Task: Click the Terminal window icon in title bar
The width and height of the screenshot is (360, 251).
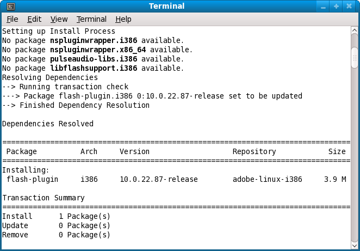Action: click(11, 7)
